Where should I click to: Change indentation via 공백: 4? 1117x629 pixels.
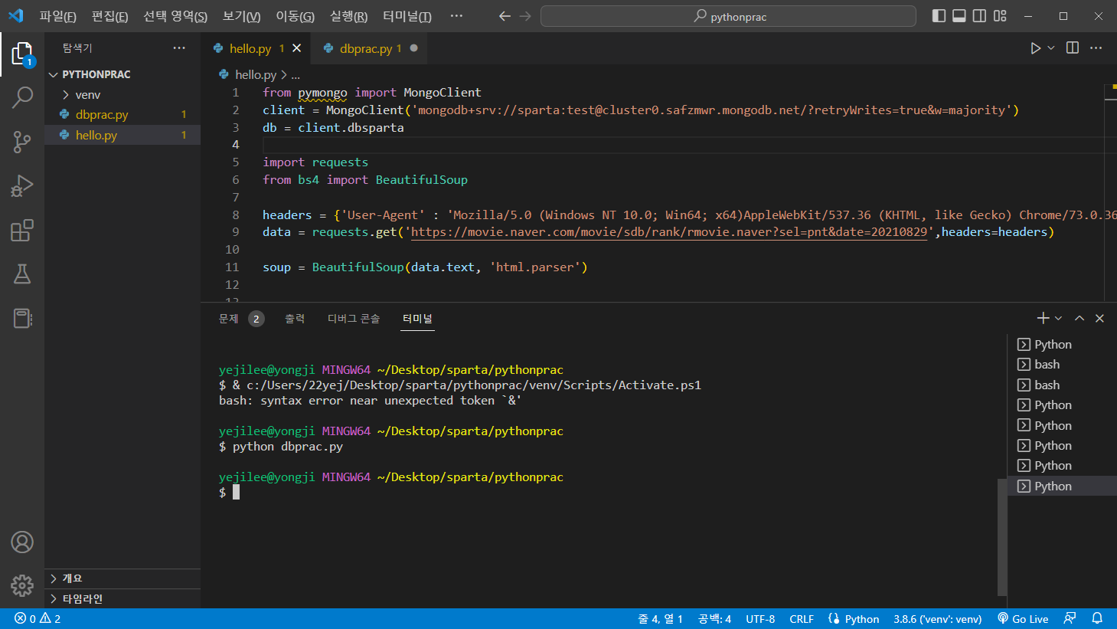pyautogui.click(x=714, y=619)
